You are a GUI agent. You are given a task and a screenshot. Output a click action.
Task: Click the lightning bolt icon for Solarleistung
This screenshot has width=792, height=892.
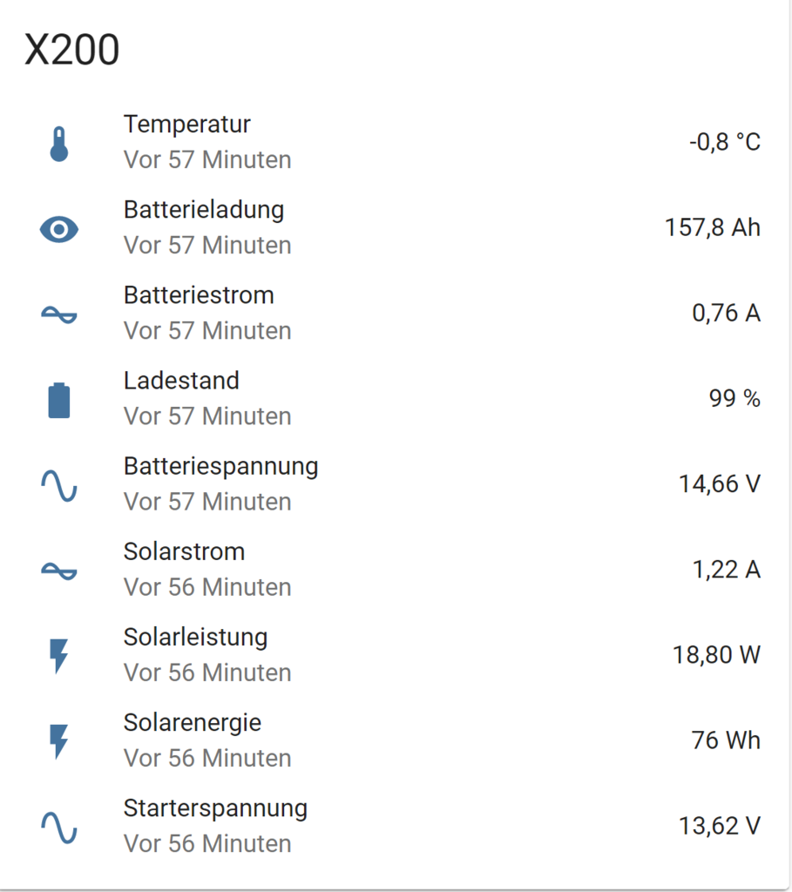point(59,656)
